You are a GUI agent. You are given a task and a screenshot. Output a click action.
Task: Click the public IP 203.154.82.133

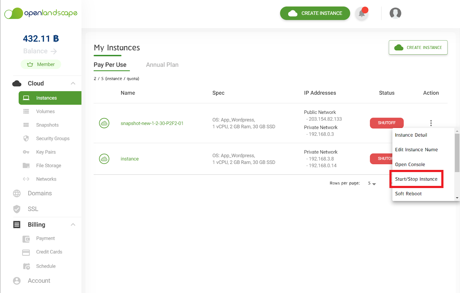[325, 119]
